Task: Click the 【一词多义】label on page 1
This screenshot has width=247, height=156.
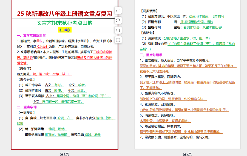Action: tap(26, 113)
